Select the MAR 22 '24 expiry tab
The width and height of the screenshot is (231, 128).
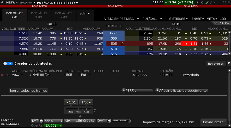pos(63,14)
